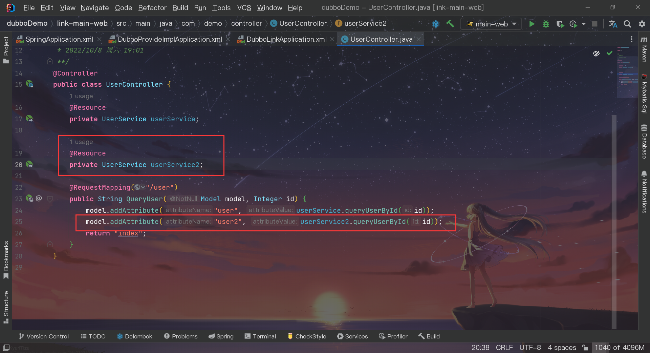This screenshot has width=650, height=353.
Task: Click the memory indicator 1040 of 4096M
Action: tap(620, 348)
